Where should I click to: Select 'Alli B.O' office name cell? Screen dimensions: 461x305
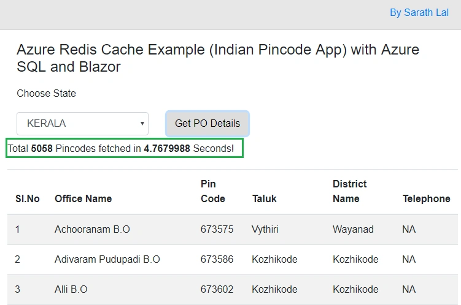tap(71, 290)
